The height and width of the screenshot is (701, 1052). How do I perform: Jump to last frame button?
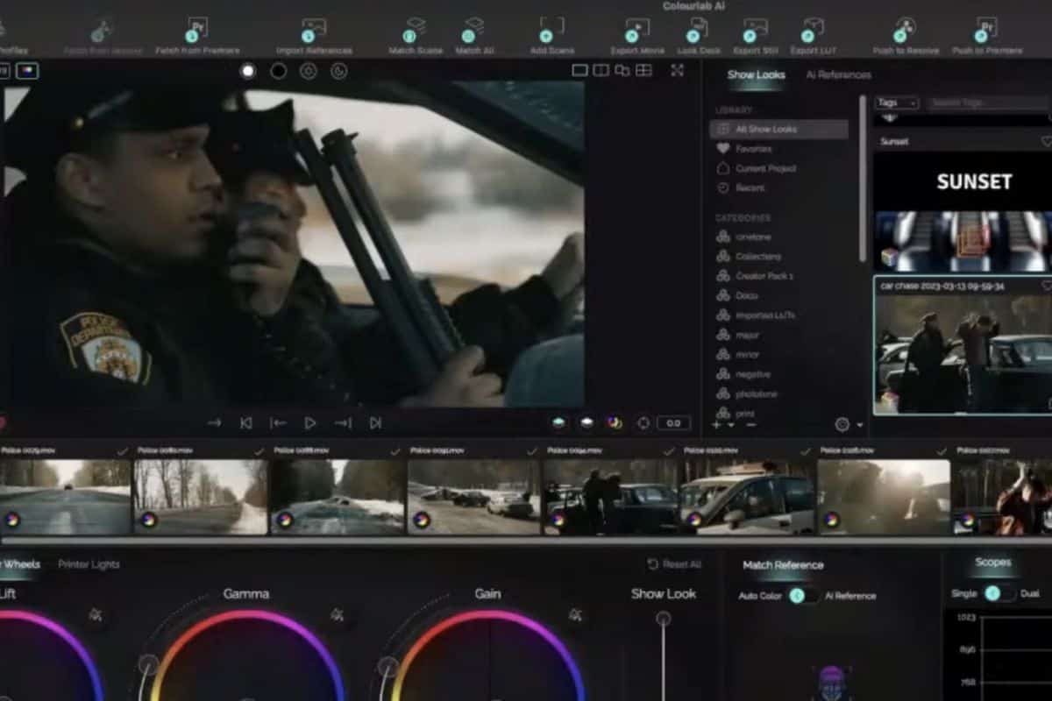pos(375,422)
